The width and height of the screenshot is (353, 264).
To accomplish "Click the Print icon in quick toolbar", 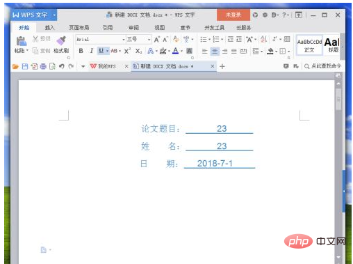I will tap(43, 67).
